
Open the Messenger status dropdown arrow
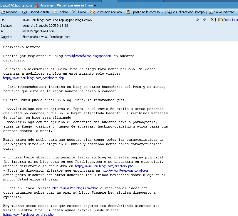(95, 6)
